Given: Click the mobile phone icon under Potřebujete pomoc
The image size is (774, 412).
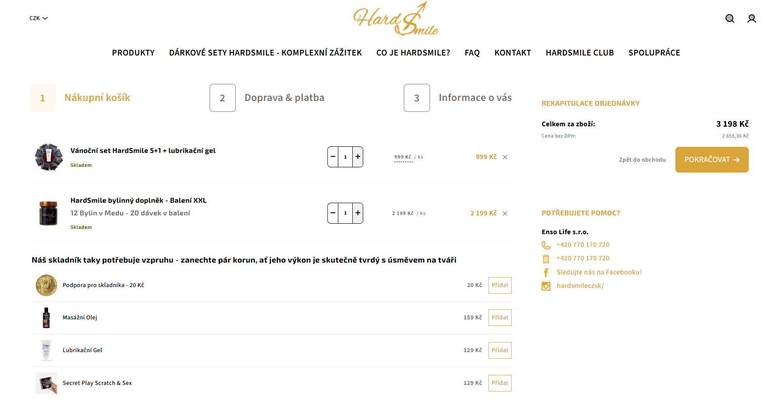Looking at the screenshot, I should tap(546, 258).
